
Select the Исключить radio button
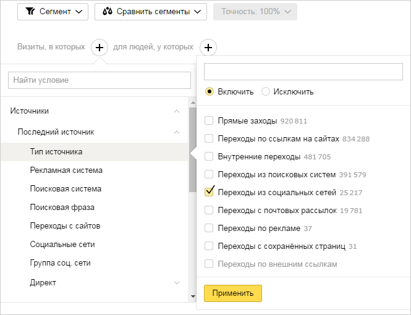coord(266,91)
